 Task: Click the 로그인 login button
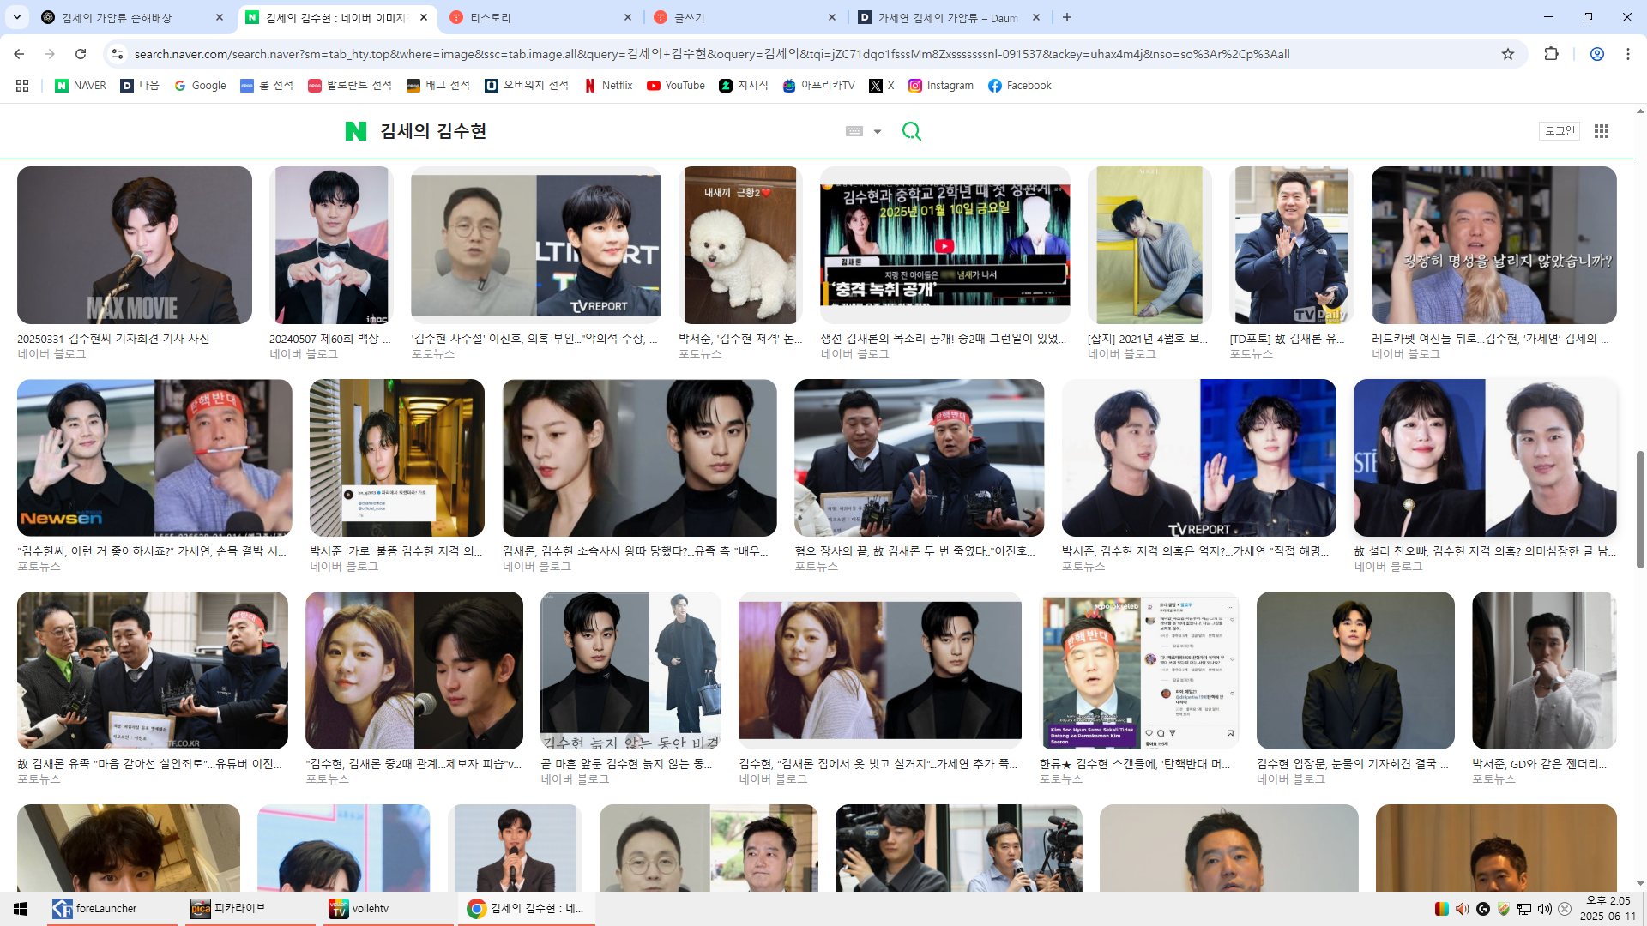click(1559, 131)
